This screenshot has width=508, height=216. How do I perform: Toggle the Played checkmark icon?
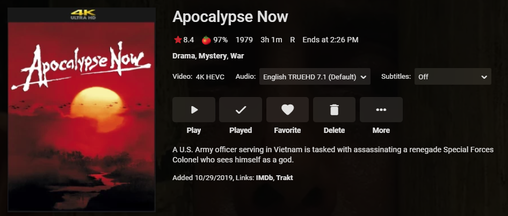click(x=241, y=110)
